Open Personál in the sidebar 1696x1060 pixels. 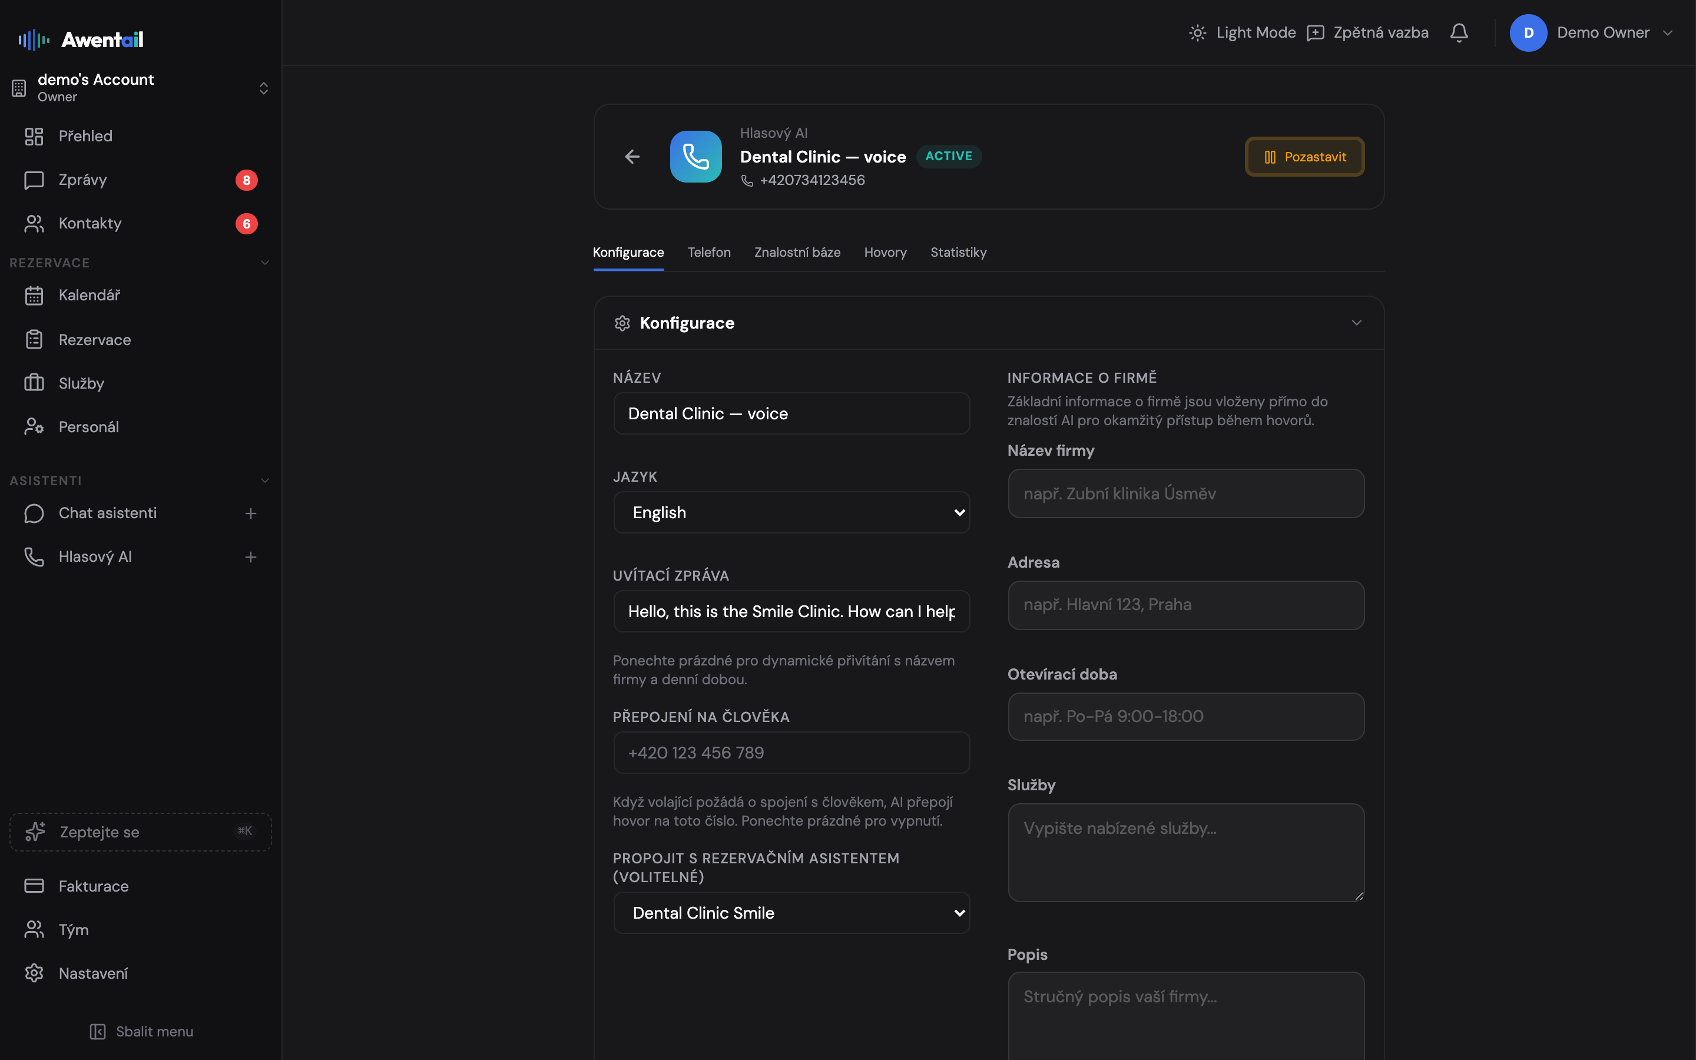click(x=140, y=427)
